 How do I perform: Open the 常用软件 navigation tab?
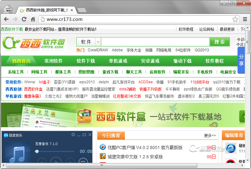(53, 61)
